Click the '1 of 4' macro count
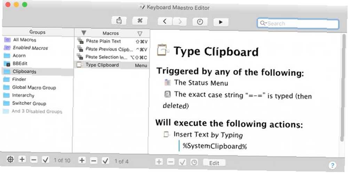Screen dimensions: 348x173 click(121, 161)
